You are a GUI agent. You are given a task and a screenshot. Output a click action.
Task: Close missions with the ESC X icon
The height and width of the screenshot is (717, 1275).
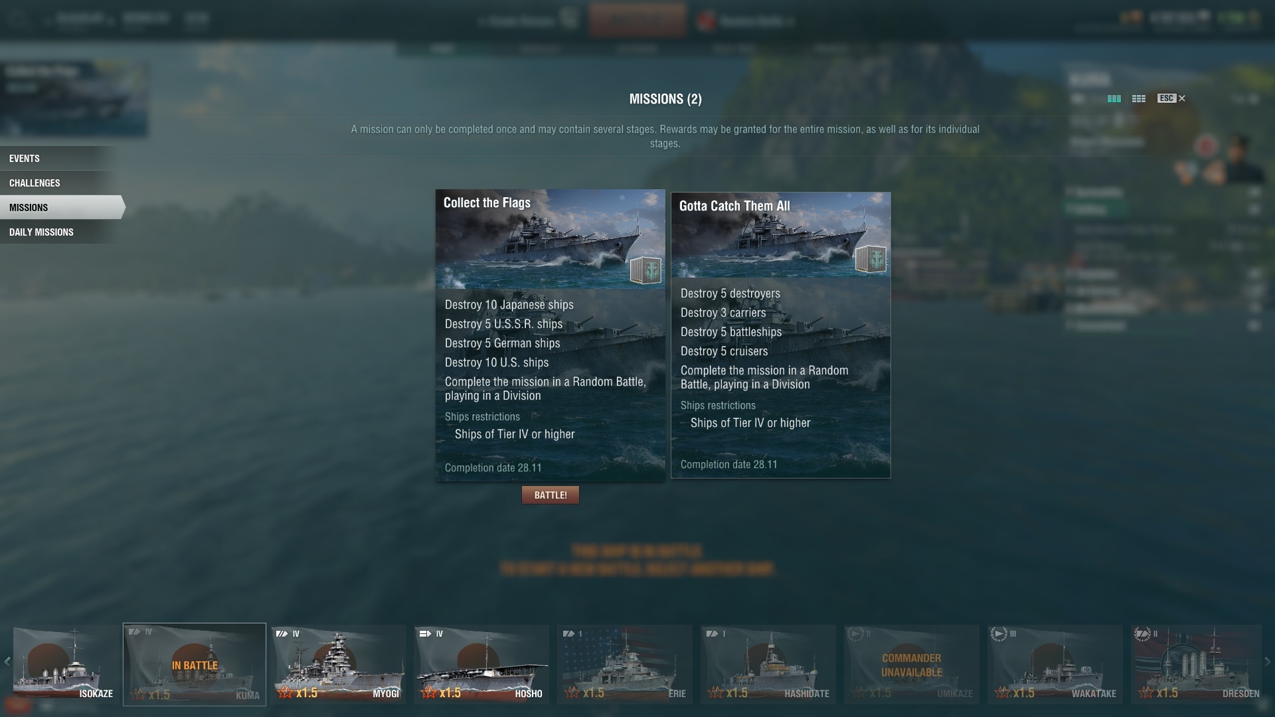point(1171,98)
